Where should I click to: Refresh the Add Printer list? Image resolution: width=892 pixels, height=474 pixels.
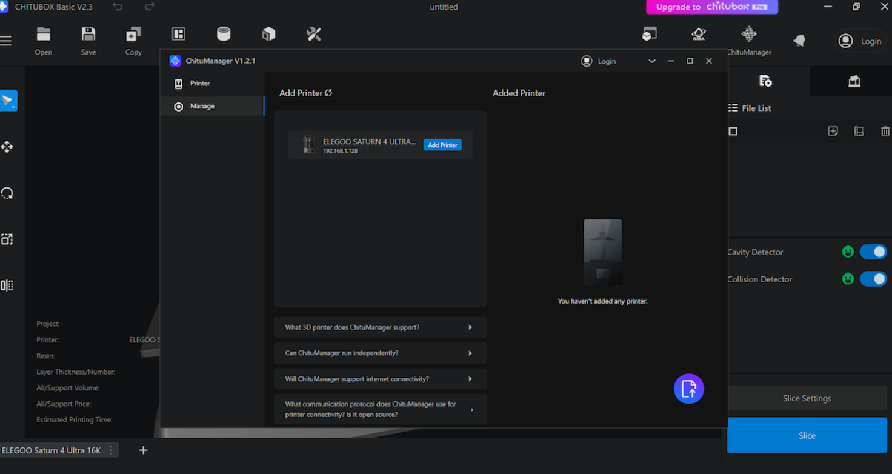328,93
